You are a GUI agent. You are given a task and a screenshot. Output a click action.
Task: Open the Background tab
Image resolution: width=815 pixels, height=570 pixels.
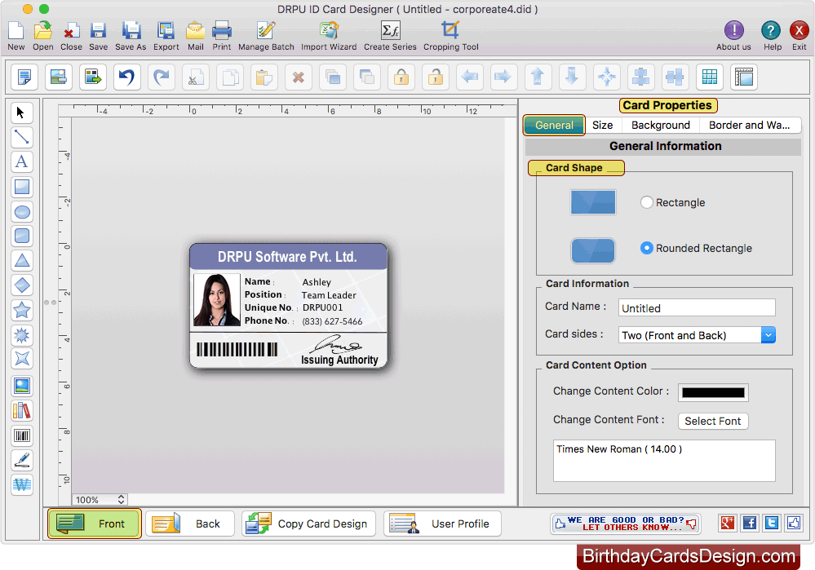(661, 126)
